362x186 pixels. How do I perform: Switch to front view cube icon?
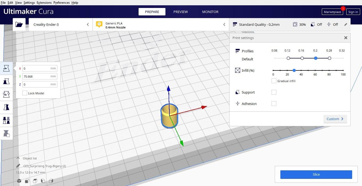click(27, 181)
